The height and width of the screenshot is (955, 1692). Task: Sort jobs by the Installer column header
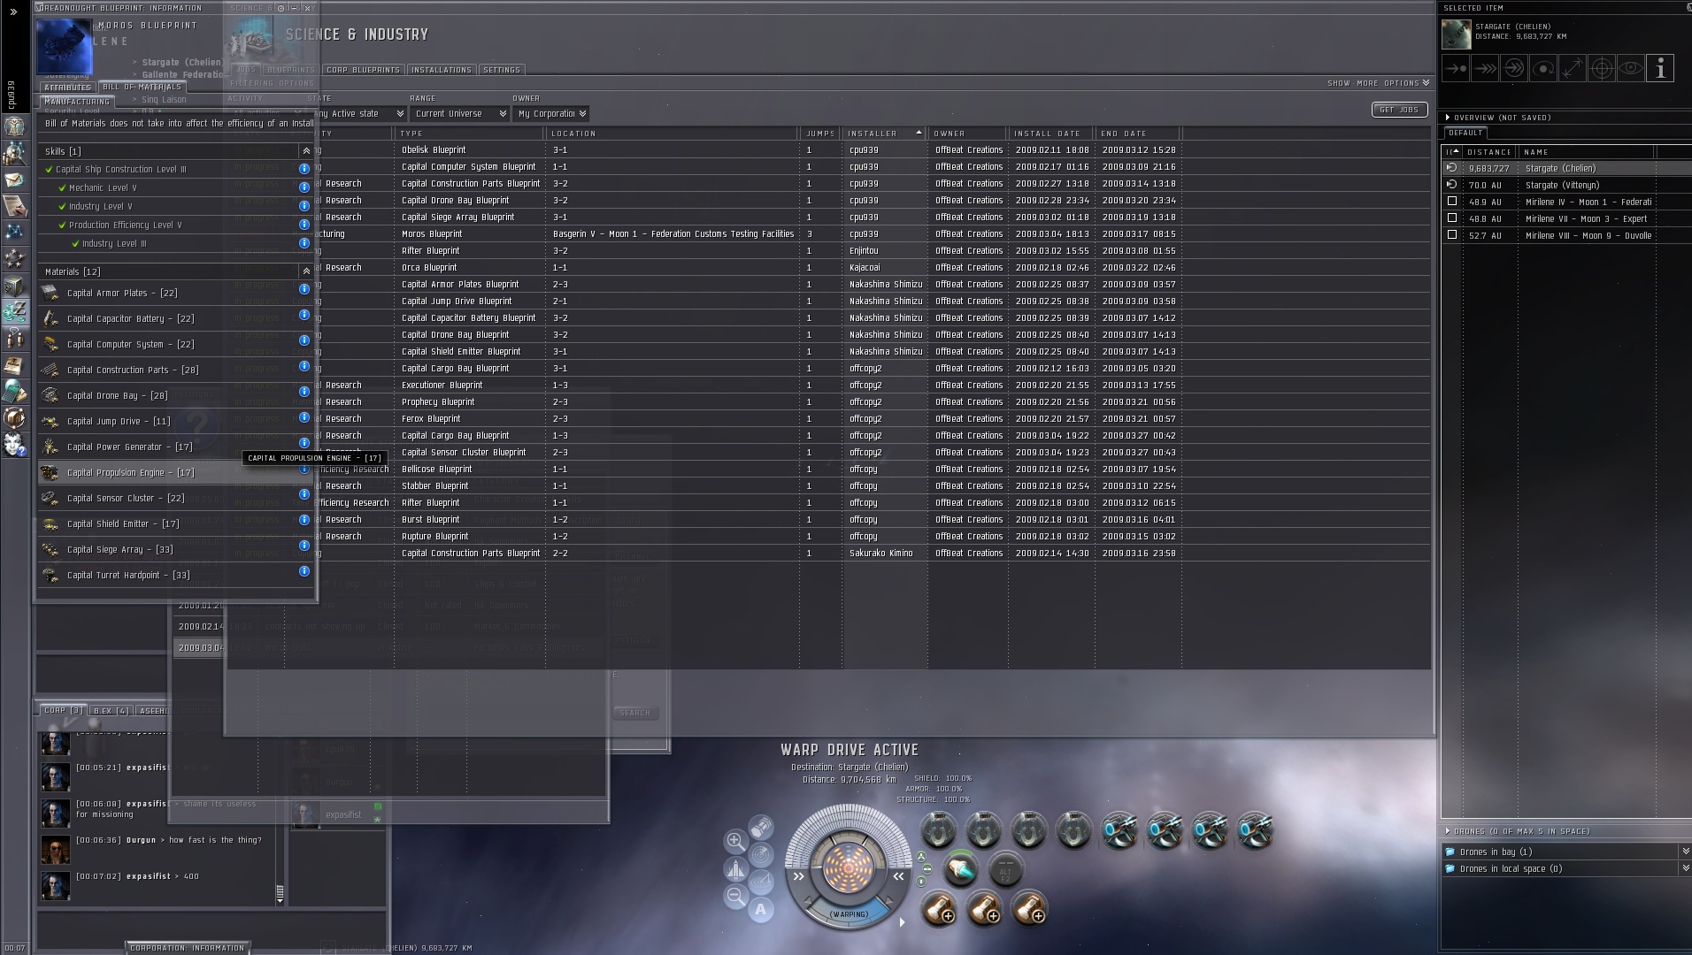884,134
